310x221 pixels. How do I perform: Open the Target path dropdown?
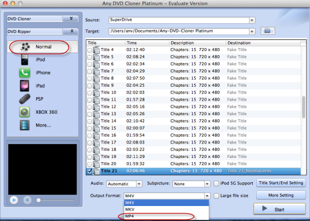252,31
